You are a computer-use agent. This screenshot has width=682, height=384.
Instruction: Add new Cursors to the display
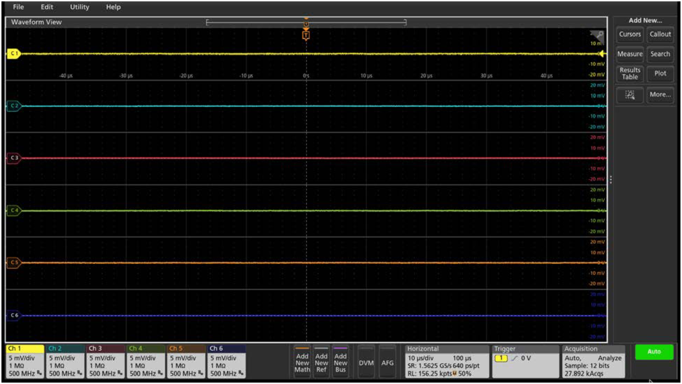(x=629, y=34)
